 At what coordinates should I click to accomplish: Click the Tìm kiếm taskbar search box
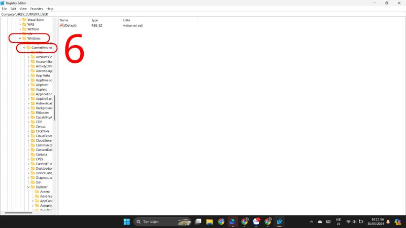tap(162, 222)
